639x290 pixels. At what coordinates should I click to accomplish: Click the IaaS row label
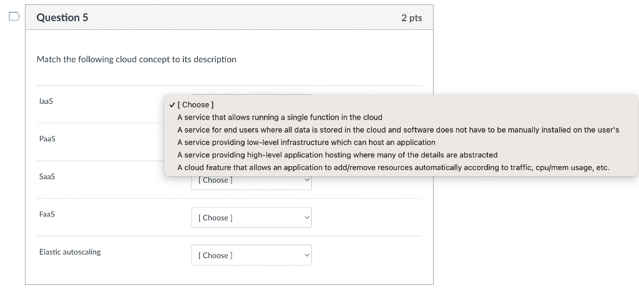pos(46,101)
